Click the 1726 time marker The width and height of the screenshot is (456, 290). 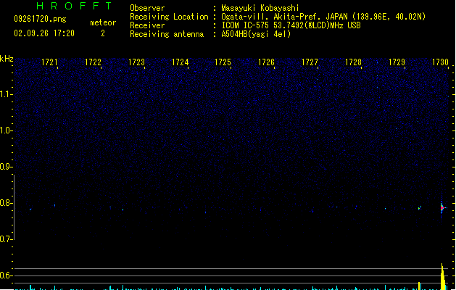(x=266, y=62)
